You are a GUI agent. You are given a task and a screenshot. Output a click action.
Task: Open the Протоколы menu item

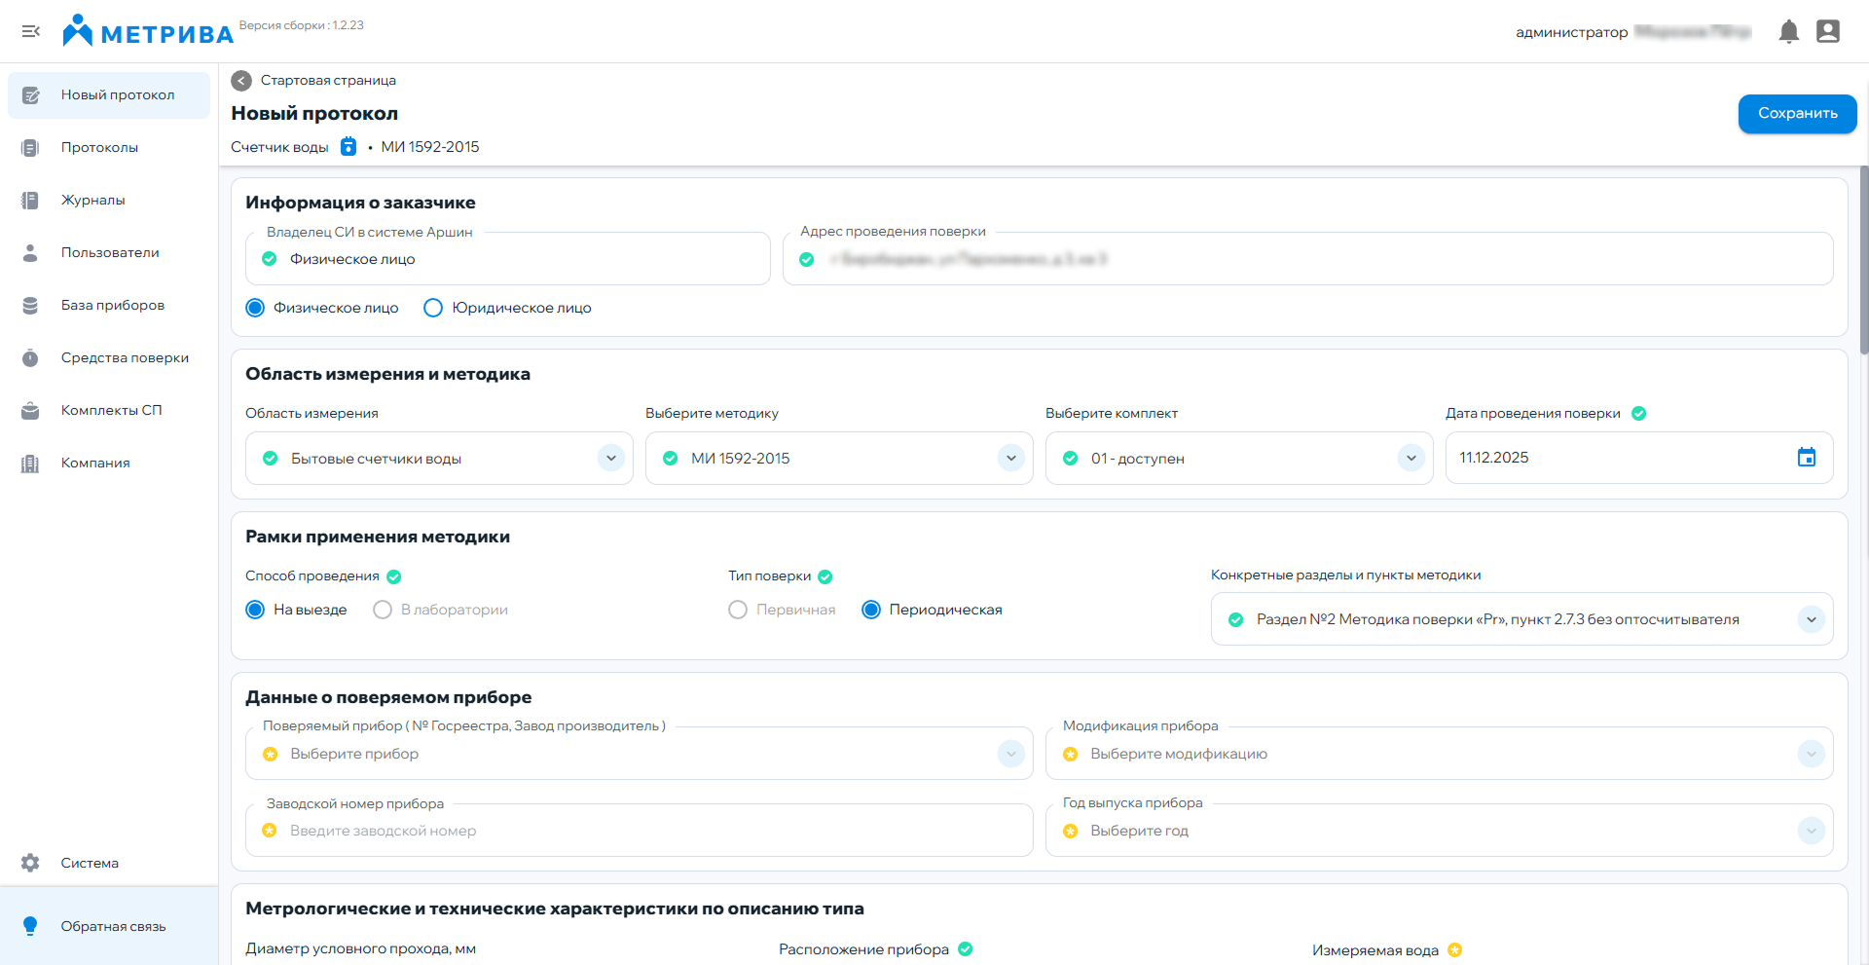click(x=99, y=148)
